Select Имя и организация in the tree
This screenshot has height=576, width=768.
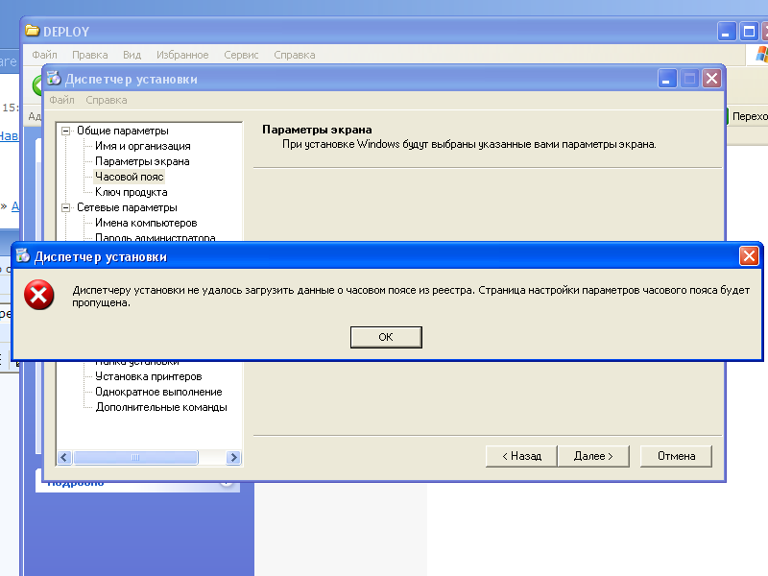coord(142,146)
